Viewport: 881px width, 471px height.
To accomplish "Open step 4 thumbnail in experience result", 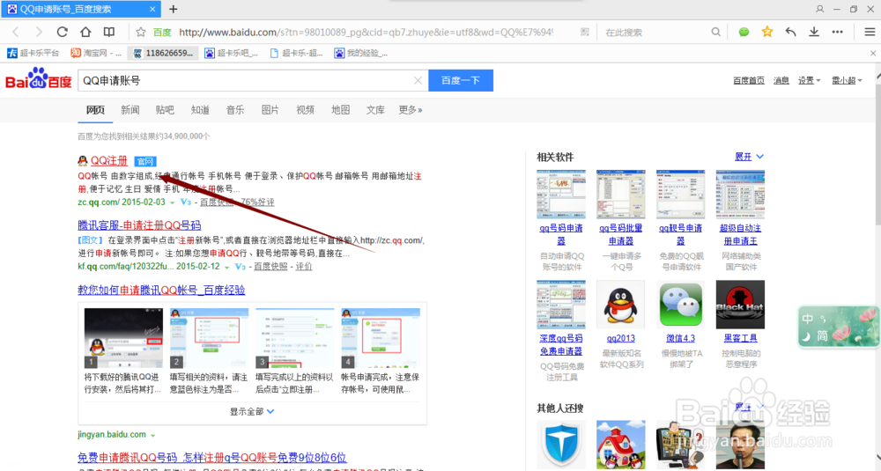I will (381, 338).
